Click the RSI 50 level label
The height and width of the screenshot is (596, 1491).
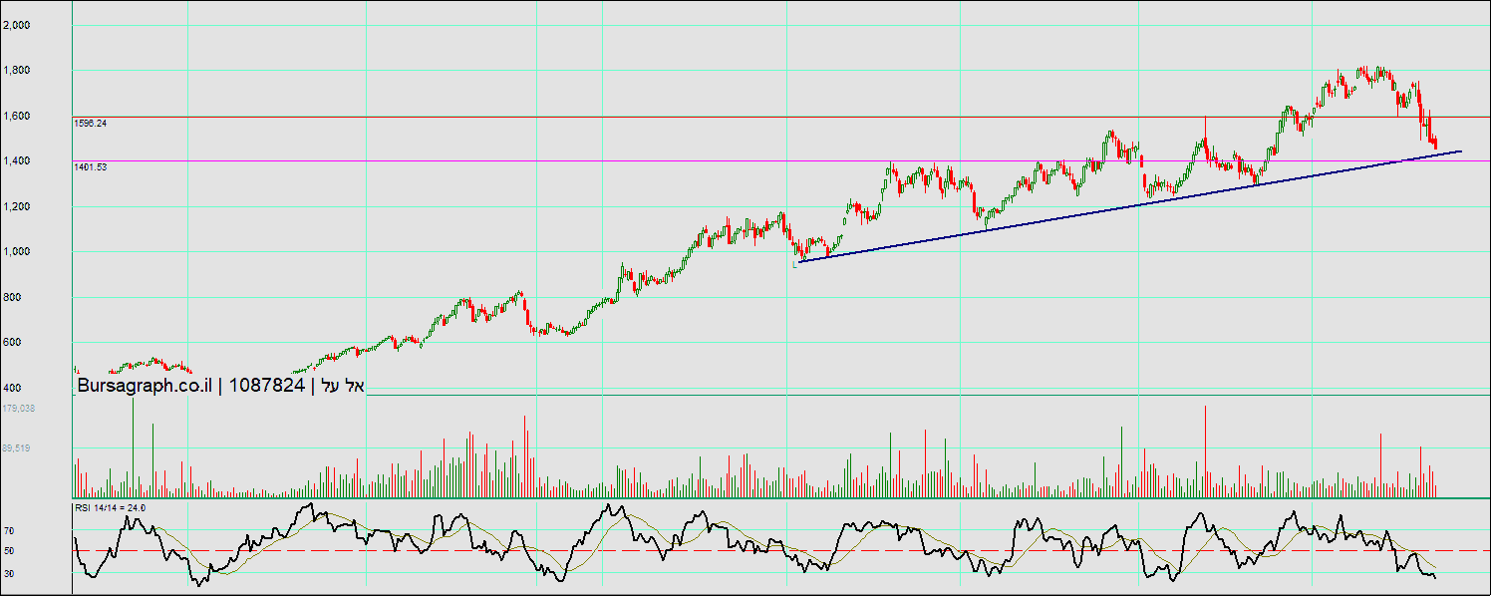point(8,550)
